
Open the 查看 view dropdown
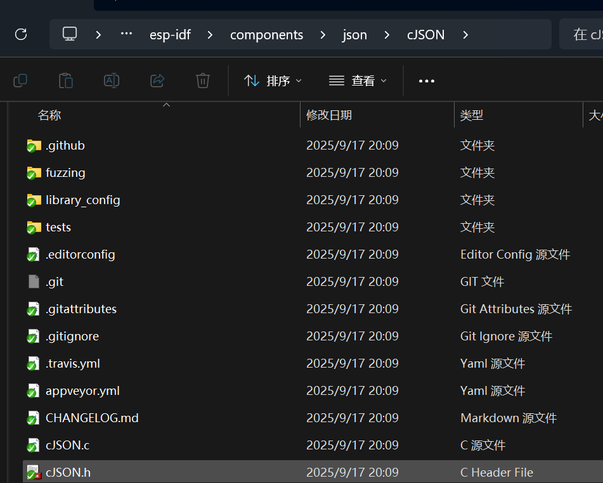pyautogui.click(x=358, y=80)
